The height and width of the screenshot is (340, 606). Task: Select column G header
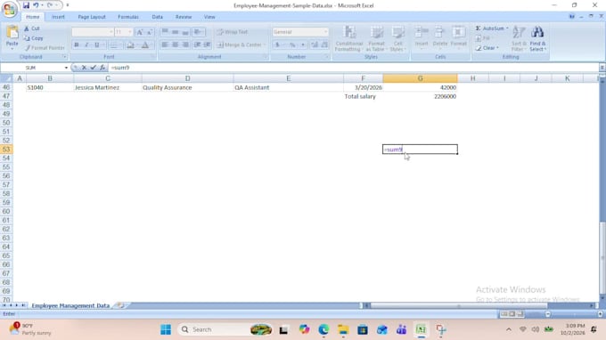tap(420, 78)
